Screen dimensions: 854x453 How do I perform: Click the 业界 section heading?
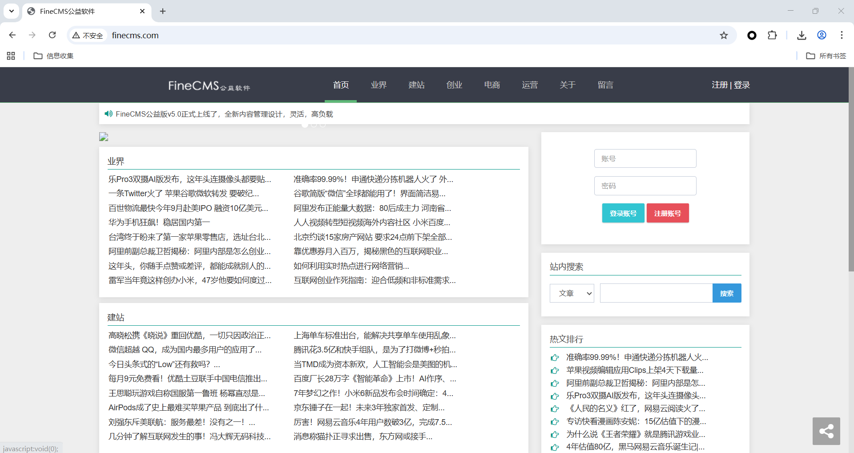coord(116,161)
